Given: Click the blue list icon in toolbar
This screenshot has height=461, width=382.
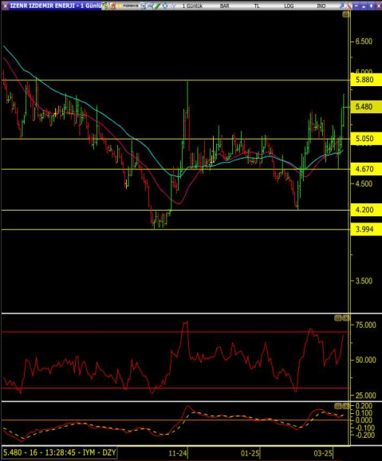Looking at the screenshot, I should pyautogui.click(x=143, y=6).
